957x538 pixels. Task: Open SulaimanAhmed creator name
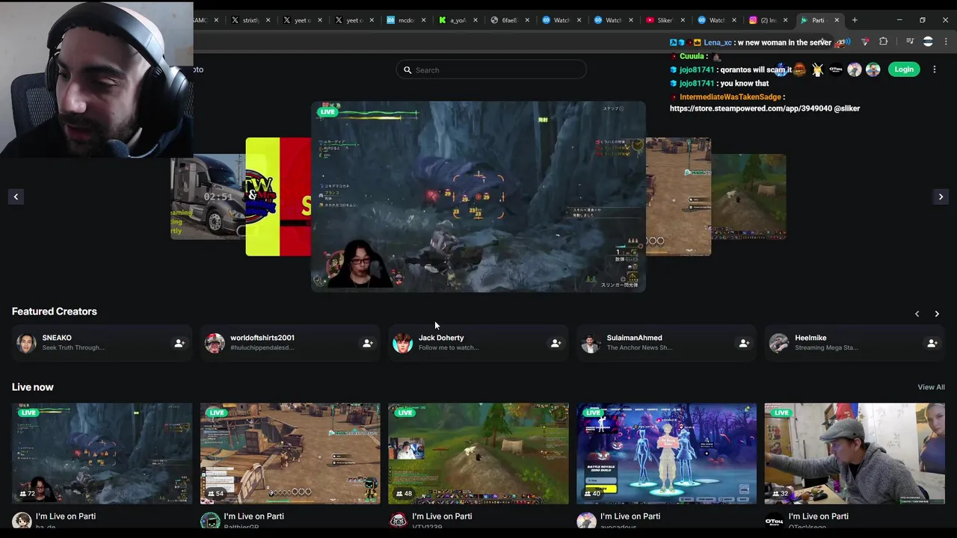pos(634,338)
